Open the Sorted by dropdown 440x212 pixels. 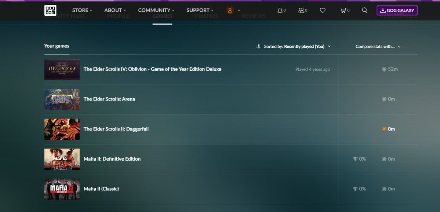[297, 46]
